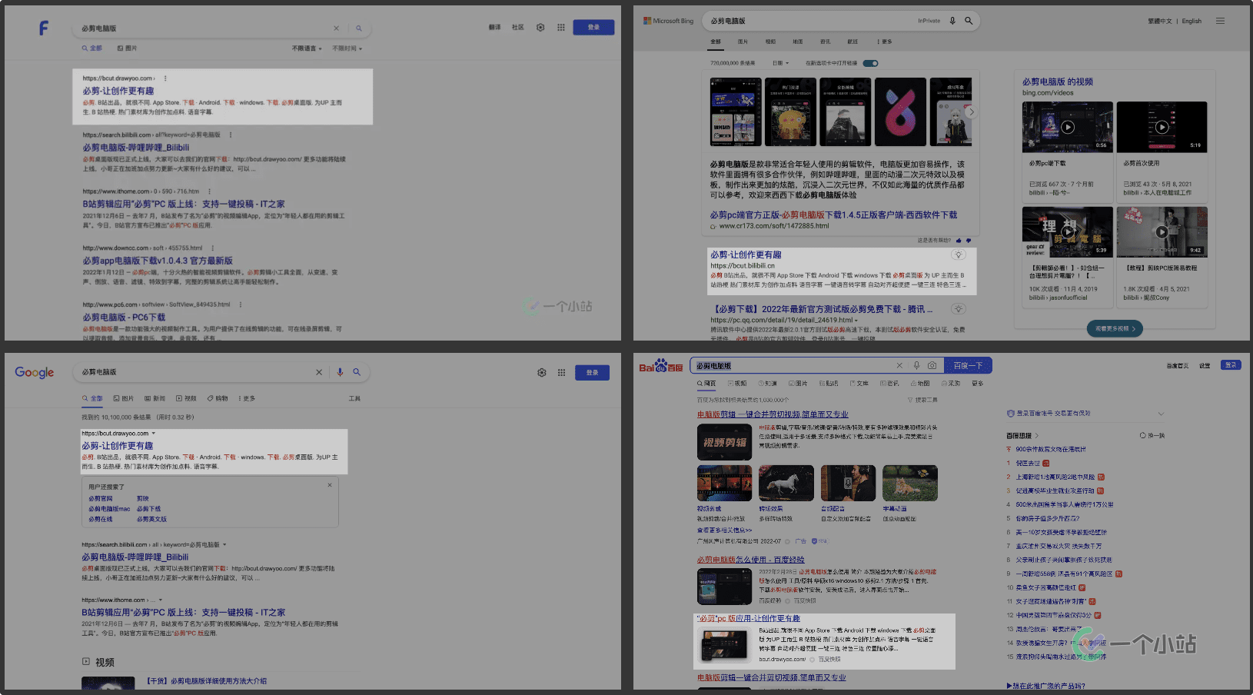
Task: Expand the 不限时间 time filter dropdown
Action: point(347,48)
